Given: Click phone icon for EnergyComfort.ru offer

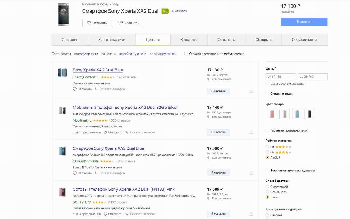Looking at the screenshot, I should [97, 89].
